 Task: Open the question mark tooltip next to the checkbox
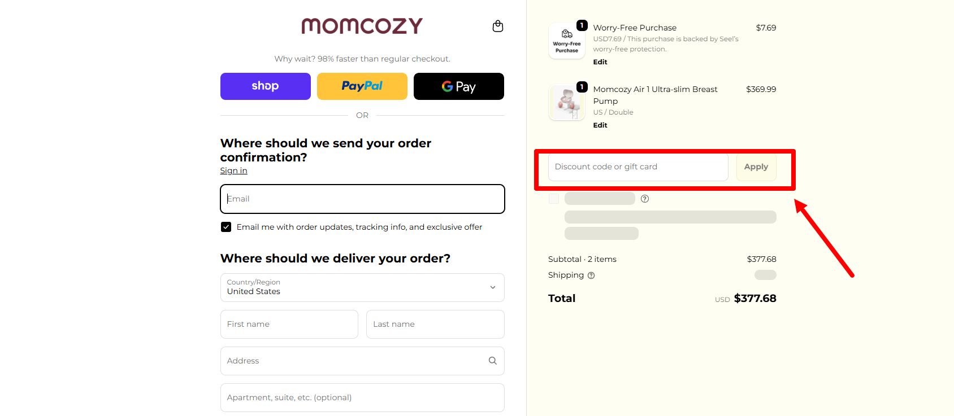(644, 198)
